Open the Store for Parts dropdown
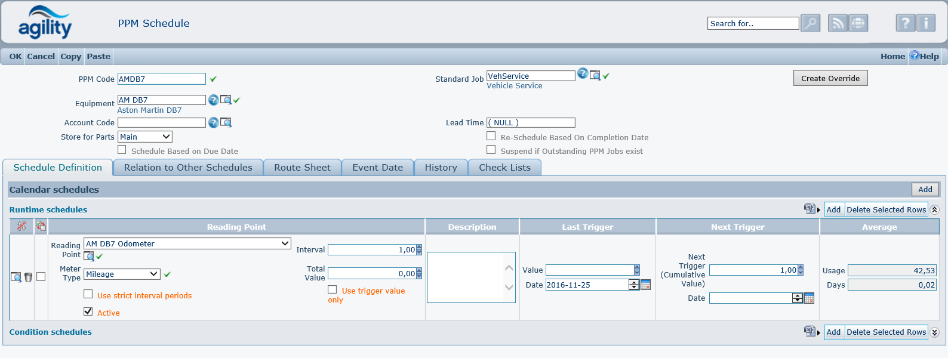The height and width of the screenshot is (358, 948). click(145, 137)
